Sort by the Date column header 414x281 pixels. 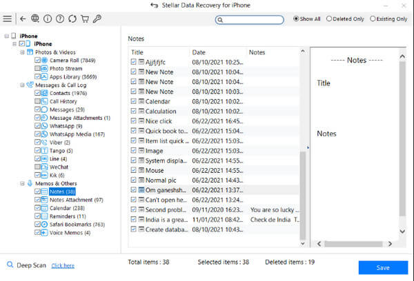pyautogui.click(x=218, y=52)
